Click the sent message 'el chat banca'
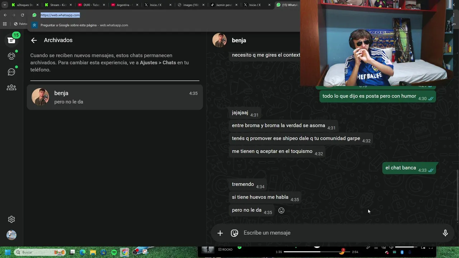 [x=409, y=168]
